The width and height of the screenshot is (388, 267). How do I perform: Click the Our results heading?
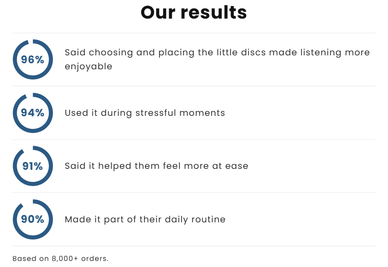tap(194, 13)
